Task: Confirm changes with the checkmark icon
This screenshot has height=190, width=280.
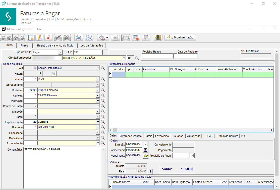Action: tap(58, 38)
